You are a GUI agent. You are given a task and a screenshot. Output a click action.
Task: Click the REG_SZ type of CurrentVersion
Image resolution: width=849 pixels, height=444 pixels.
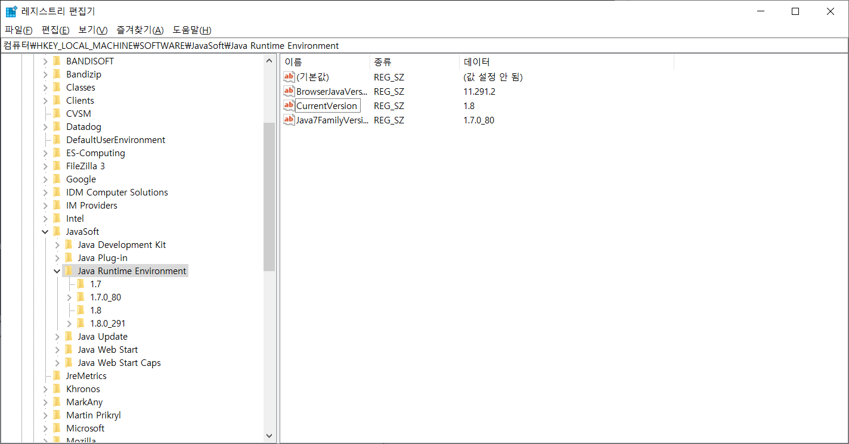pyautogui.click(x=389, y=105)
